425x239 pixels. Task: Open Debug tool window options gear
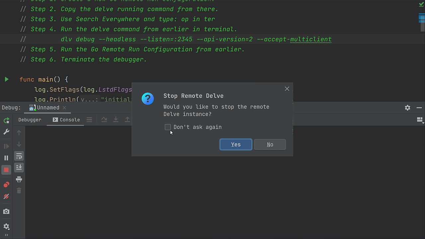407,108
